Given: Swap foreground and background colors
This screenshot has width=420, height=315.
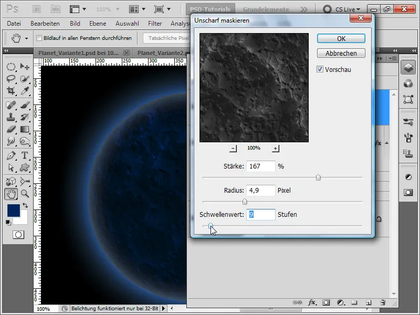Looking at the screenshot, I should coord(25,205).
